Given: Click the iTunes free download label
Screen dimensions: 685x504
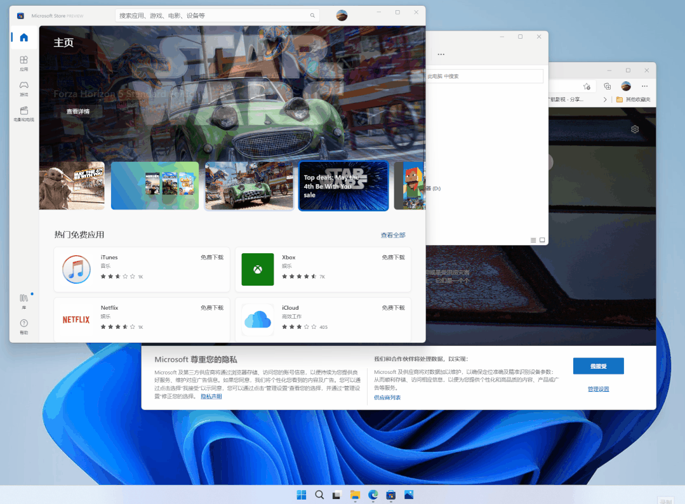Looking at the screenshot, I should click(212, 257).
